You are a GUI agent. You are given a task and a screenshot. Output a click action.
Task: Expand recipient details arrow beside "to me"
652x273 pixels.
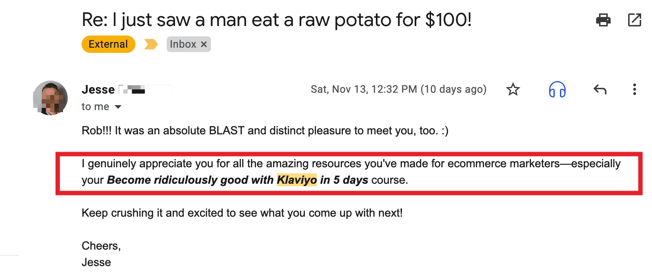point(118,107)
